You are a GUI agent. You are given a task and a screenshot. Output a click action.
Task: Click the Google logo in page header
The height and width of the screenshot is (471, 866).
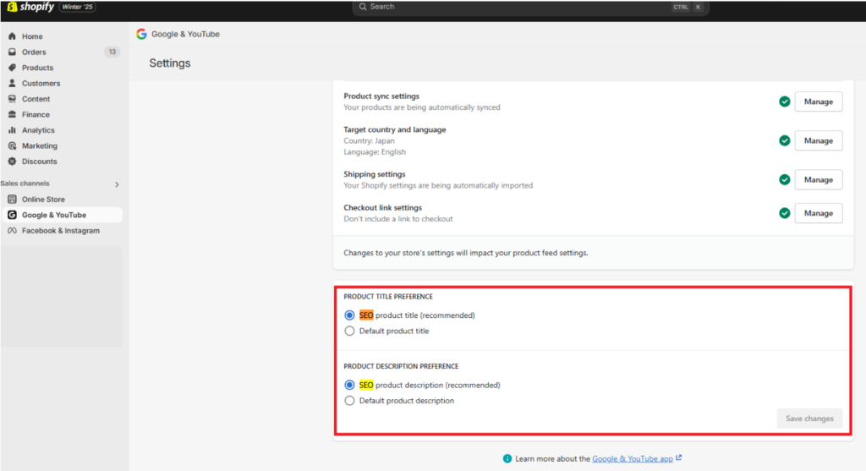click(x=141, y=34)
